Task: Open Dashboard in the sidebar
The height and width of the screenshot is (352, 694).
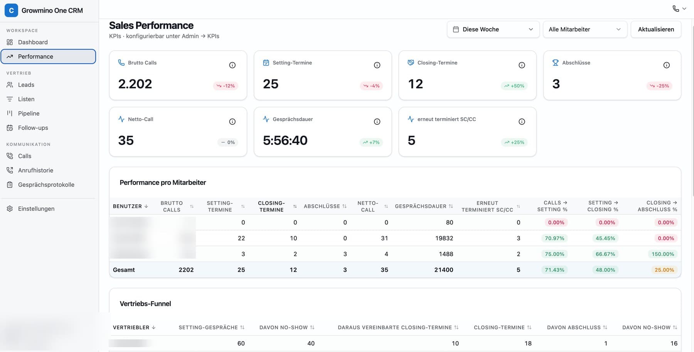Action: [48, 42]
